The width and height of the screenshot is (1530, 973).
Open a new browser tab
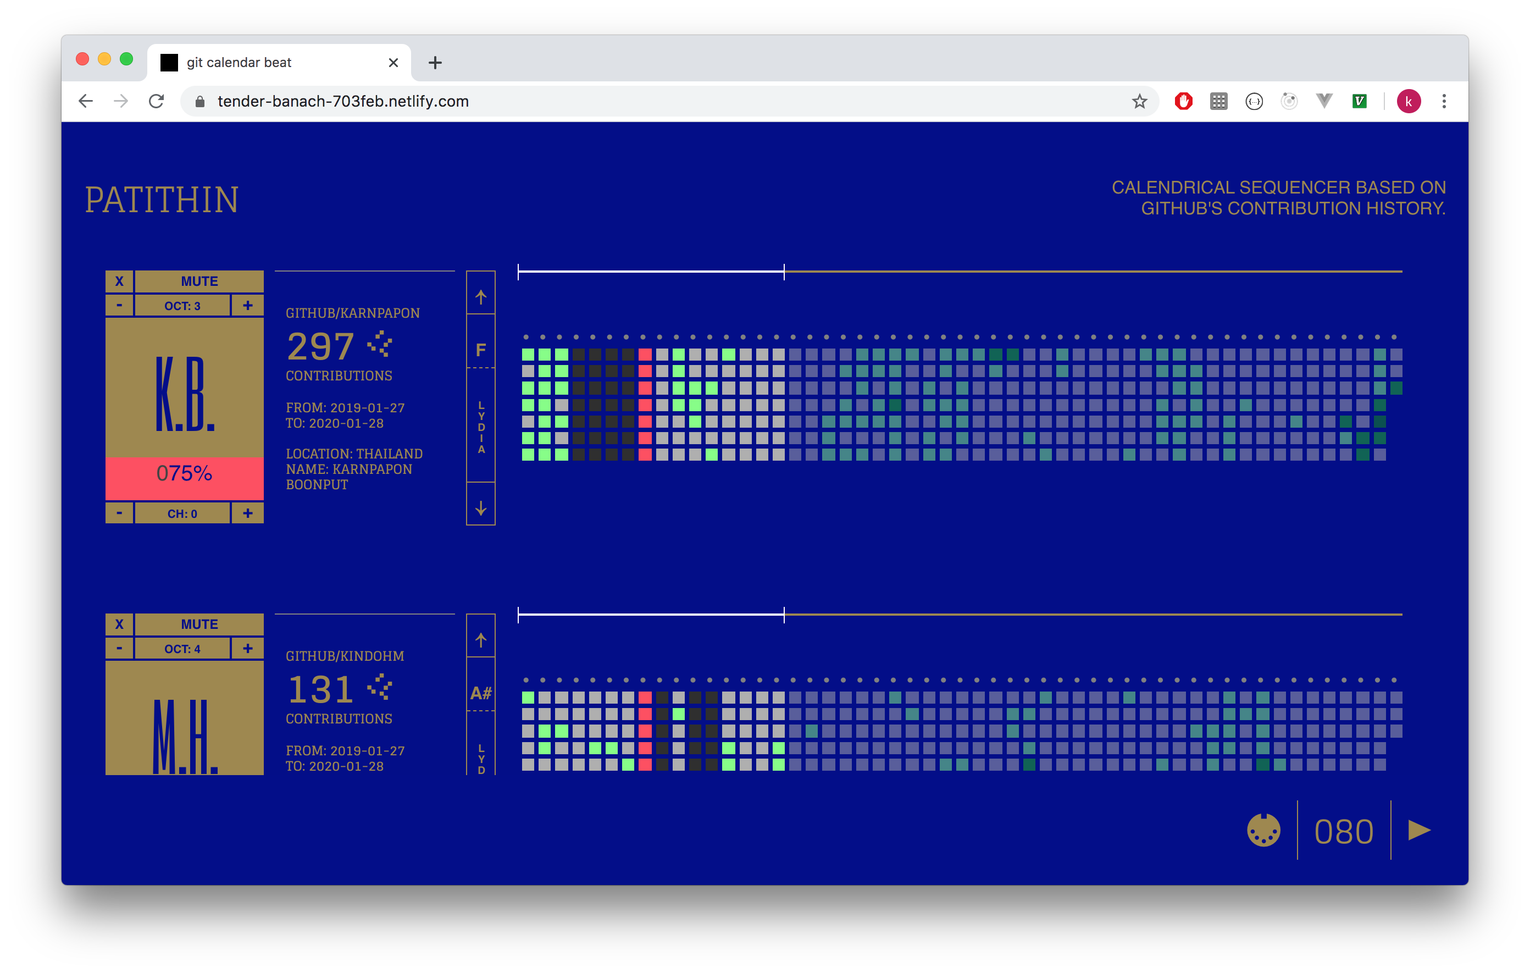[x=435, y=62]
